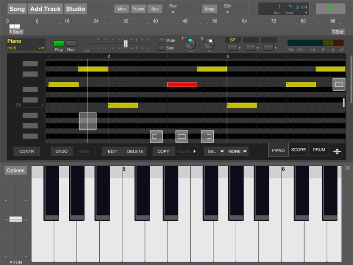Toggle the Solo checkbox
Image resolution: width=353 pixels, height=265 pixels.
(161, 48)
